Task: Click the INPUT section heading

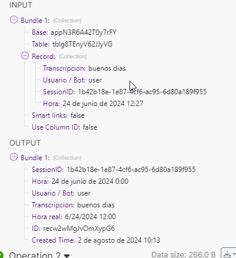Action: click(x=21, y=5)
